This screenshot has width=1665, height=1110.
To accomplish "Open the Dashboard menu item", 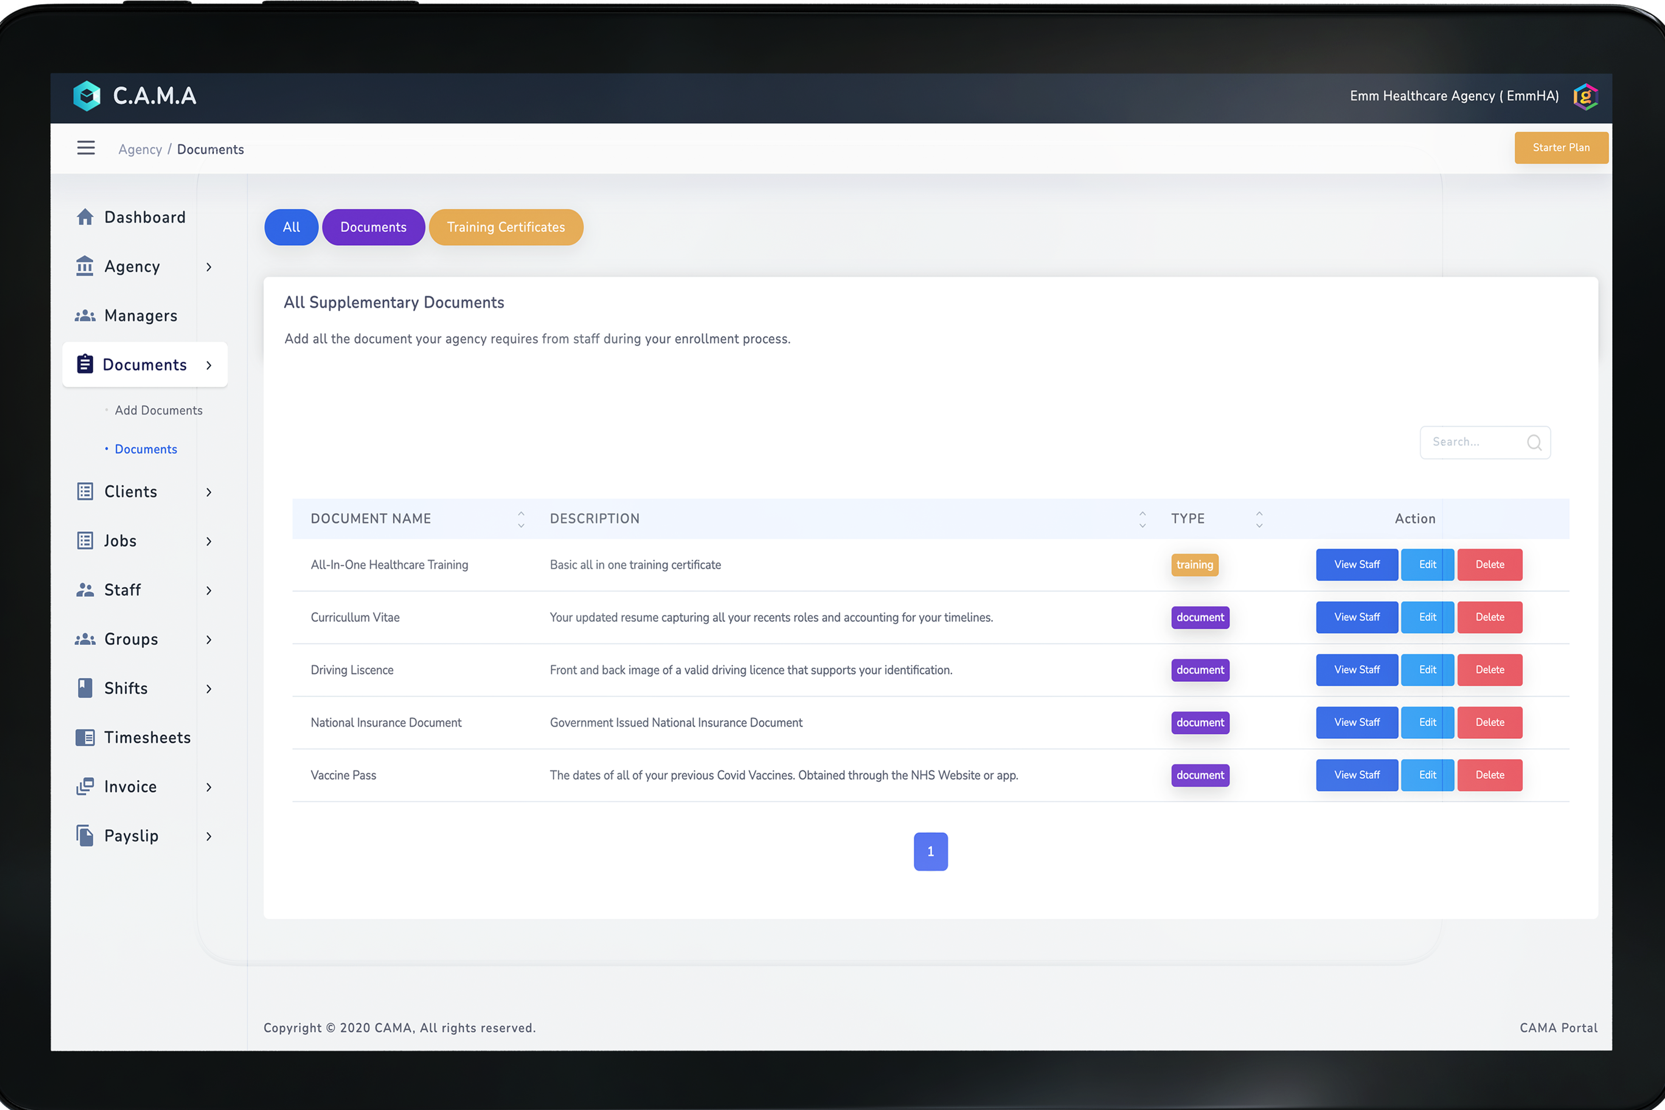I will [x=144, y=217].
